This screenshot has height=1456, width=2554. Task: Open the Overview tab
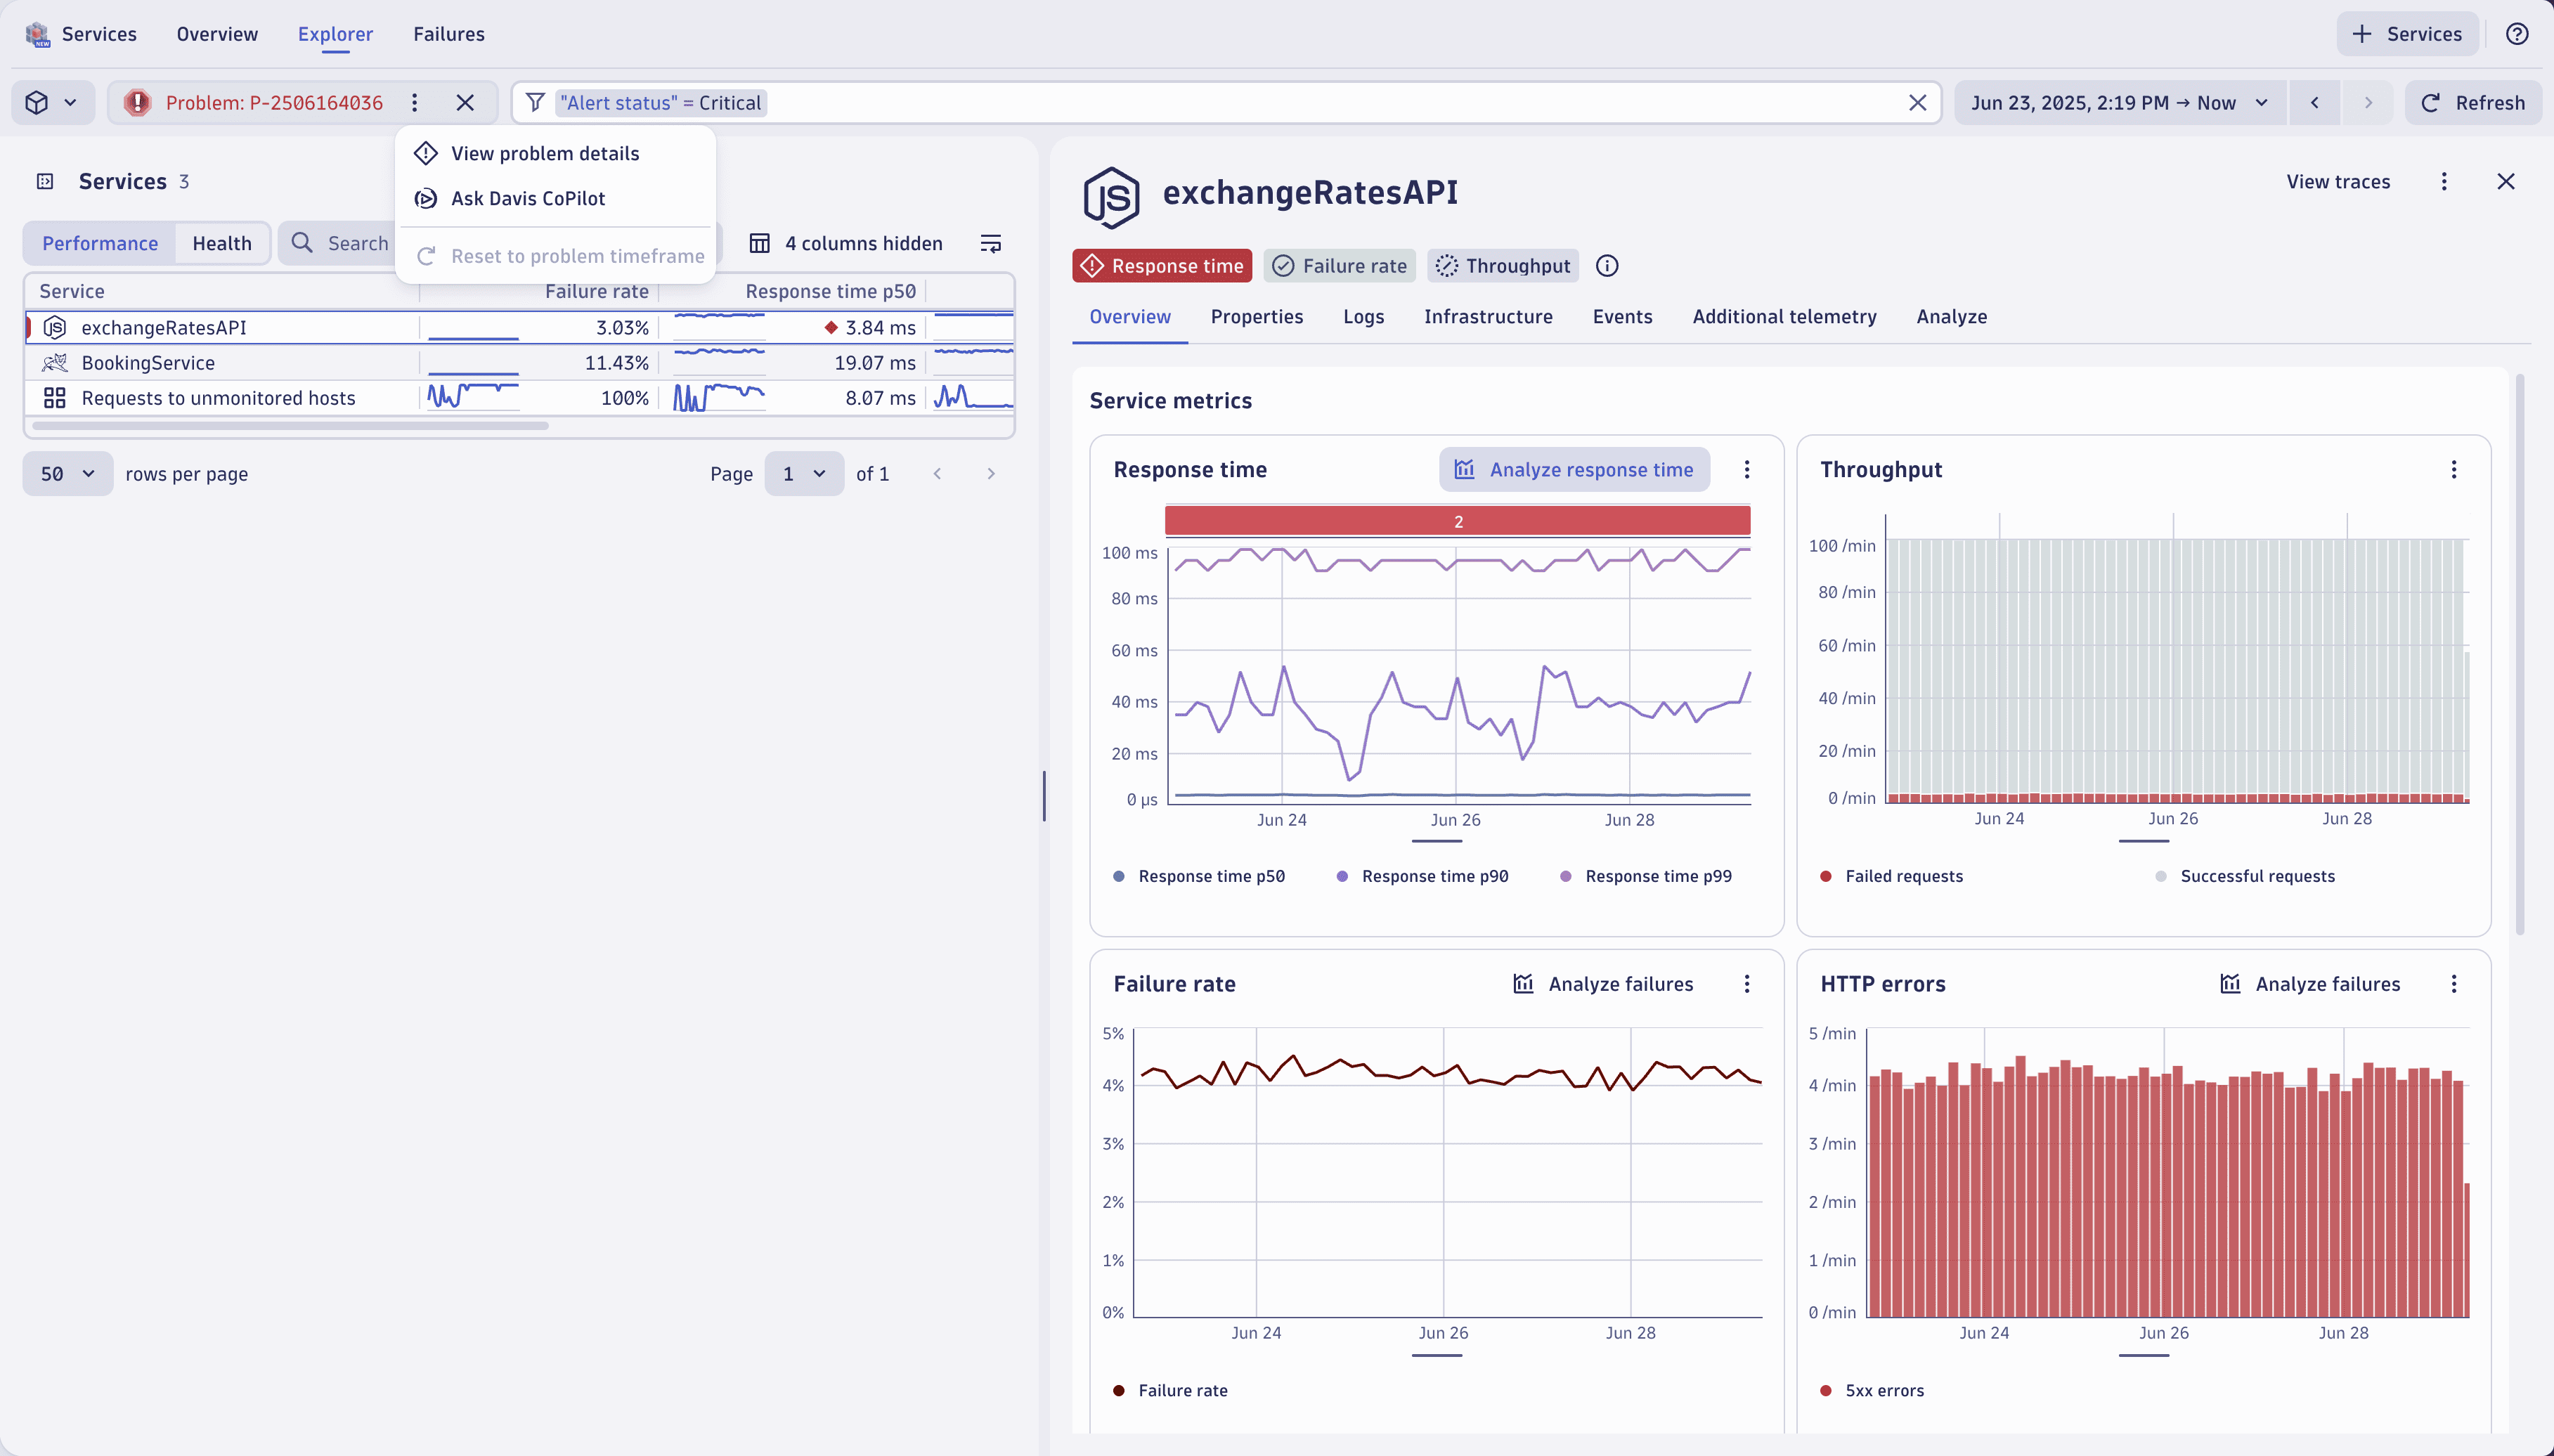pyautogui.click(x=1129, y=316)
